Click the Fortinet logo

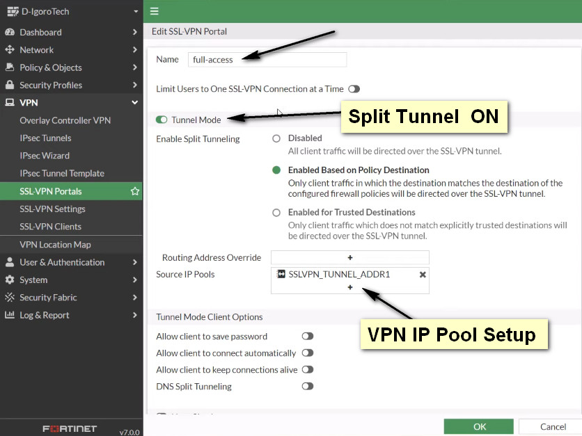point(70,428)
